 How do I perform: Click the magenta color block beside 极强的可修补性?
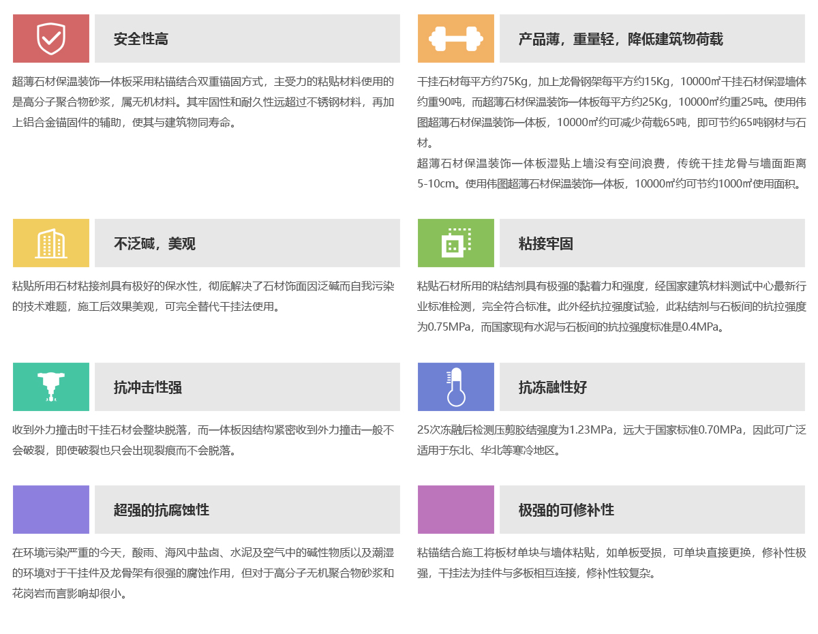pos(455,509)
